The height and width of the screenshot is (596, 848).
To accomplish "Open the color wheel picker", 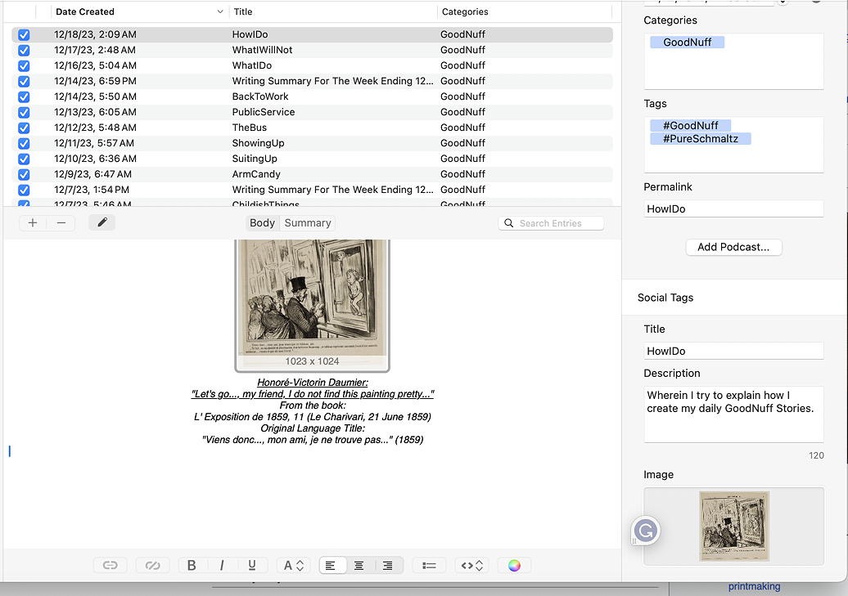I will click(514, 565).
